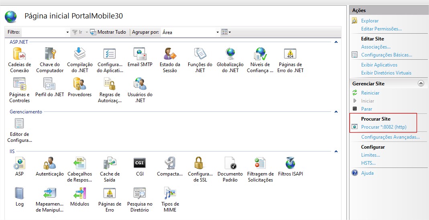Open Globalização do .NET icon
429x220 pixels.
[x=230, y=60]
